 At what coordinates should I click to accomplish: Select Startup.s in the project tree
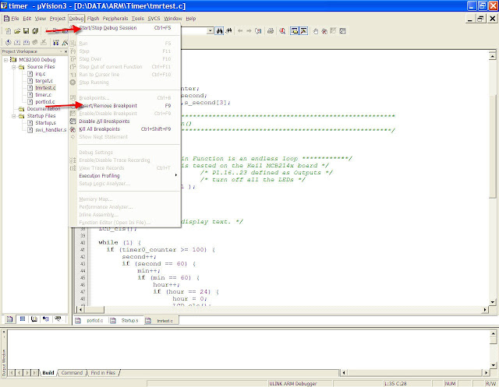click(x=45, y=123)
